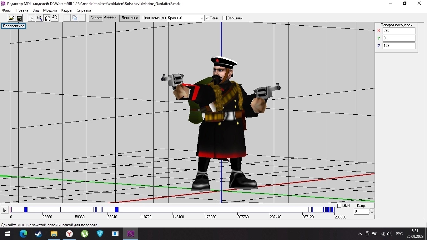Viewport: 427px width, 240px height.
Task: Click the battery power tray icon
Action: [374, 234]
